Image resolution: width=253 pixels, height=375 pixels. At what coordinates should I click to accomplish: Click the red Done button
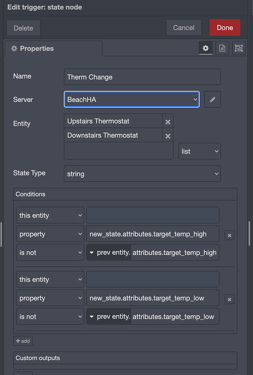[x=225, y=27]
